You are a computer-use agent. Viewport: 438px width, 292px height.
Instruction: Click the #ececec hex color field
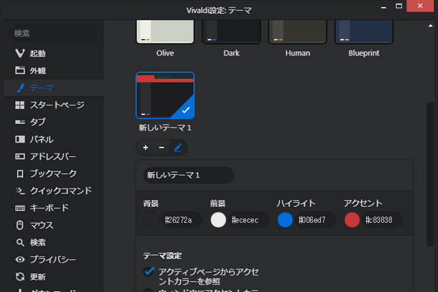point(248,220)
